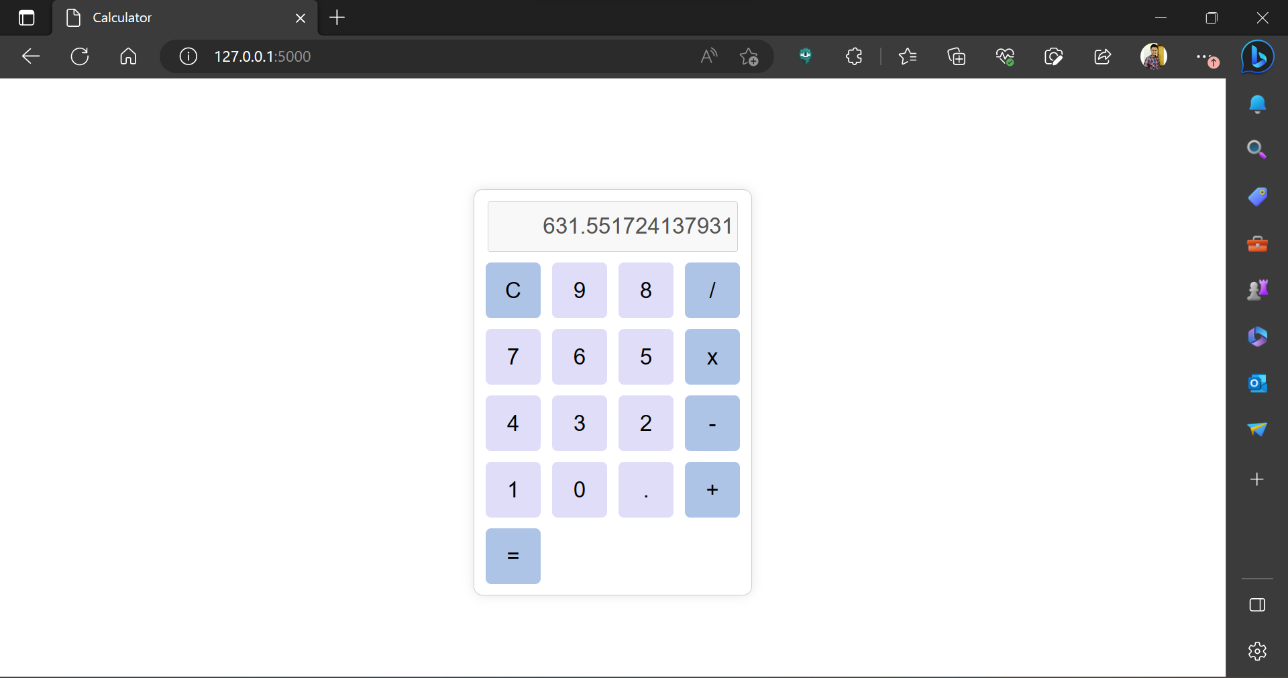Open Games from the sidebar

tap(1258, 289)
